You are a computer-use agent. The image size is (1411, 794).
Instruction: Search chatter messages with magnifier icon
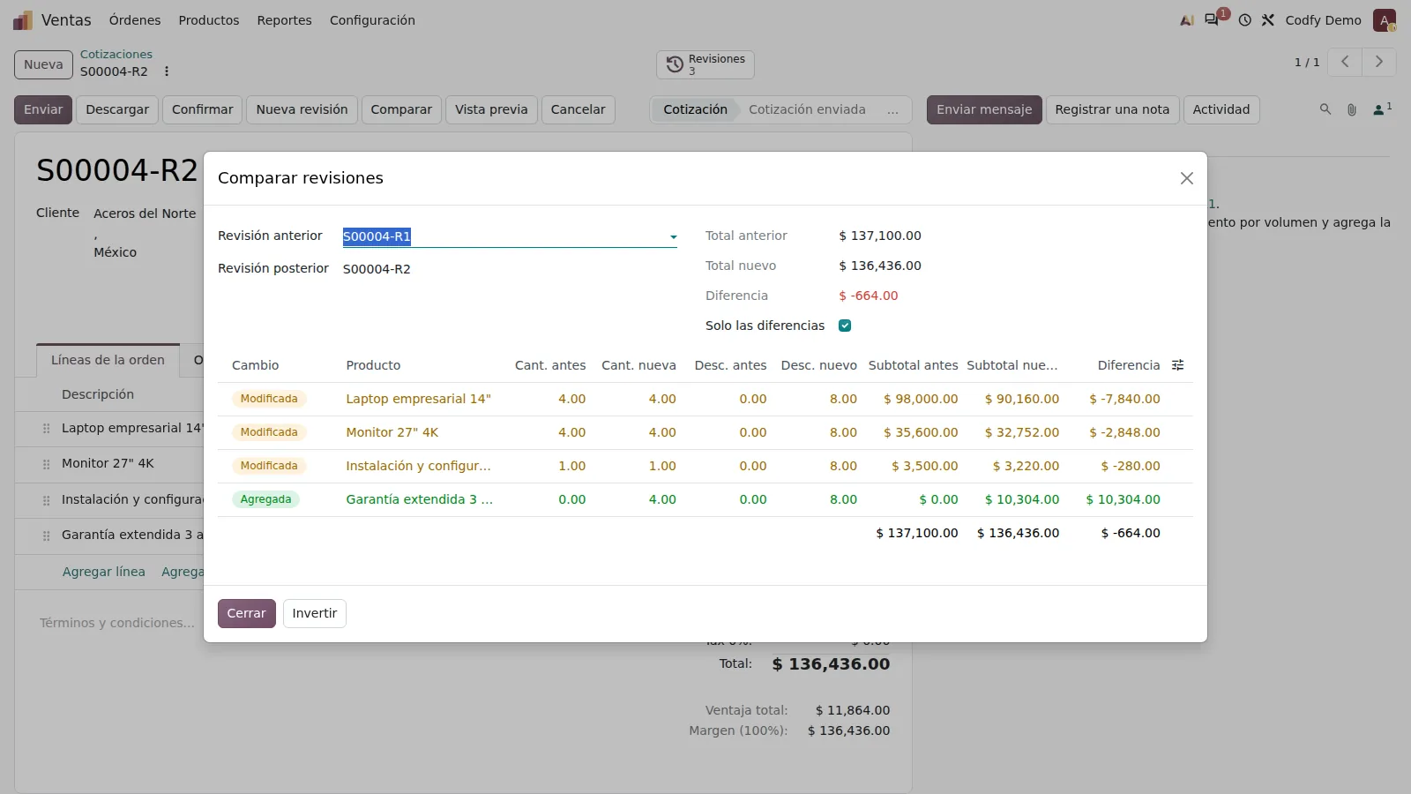coord(1325,109)
